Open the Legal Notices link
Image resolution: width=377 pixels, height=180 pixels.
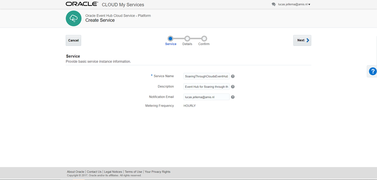pos(113,172)
